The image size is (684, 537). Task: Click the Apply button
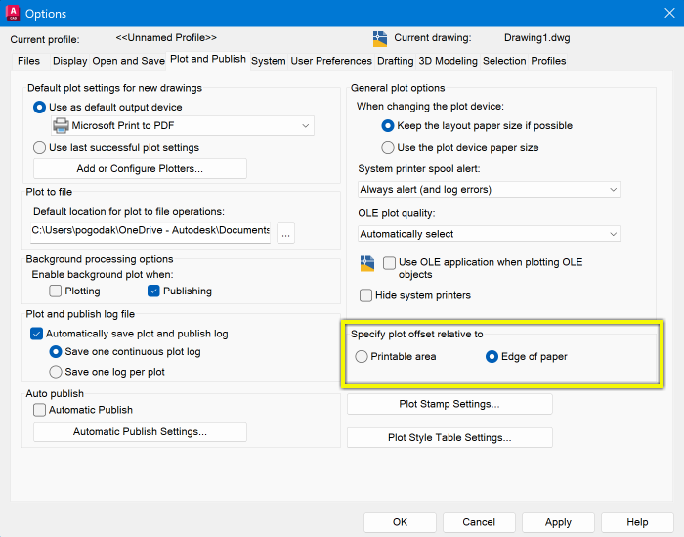point(558,522)
